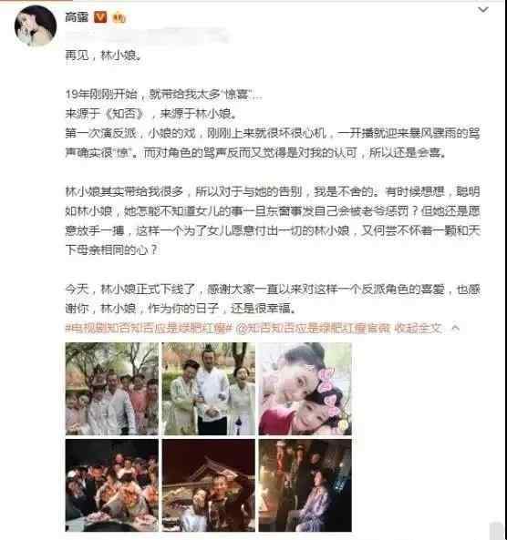Click the 《知否》 title in the post text
This screenshot has width=507, height=540.
(125, 114)
